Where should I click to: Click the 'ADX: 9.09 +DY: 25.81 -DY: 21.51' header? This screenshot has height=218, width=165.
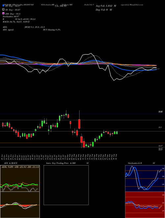(x=20, y=167)
